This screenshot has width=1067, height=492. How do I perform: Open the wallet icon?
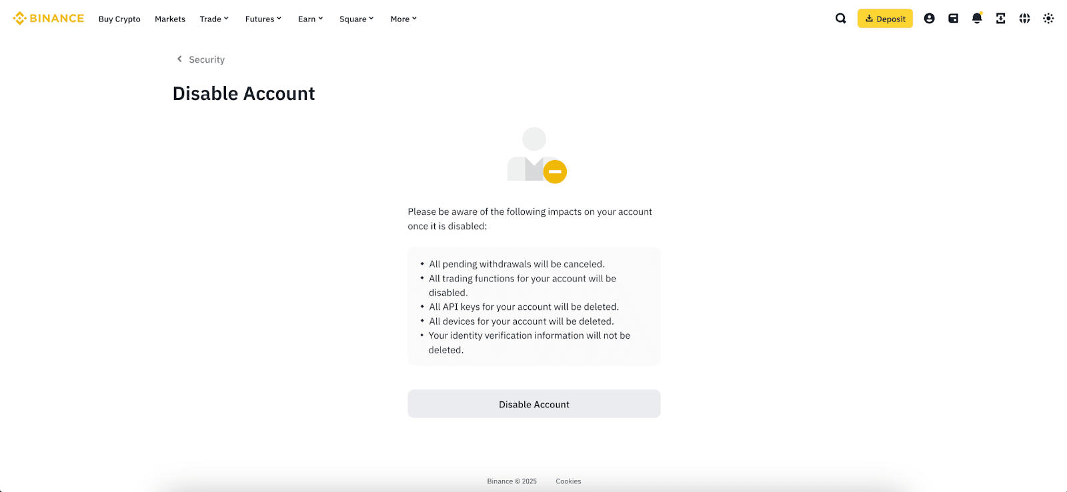point(953,19)
